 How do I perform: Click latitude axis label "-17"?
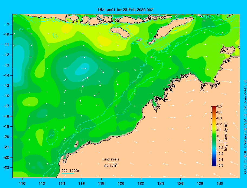click(6, 106)
